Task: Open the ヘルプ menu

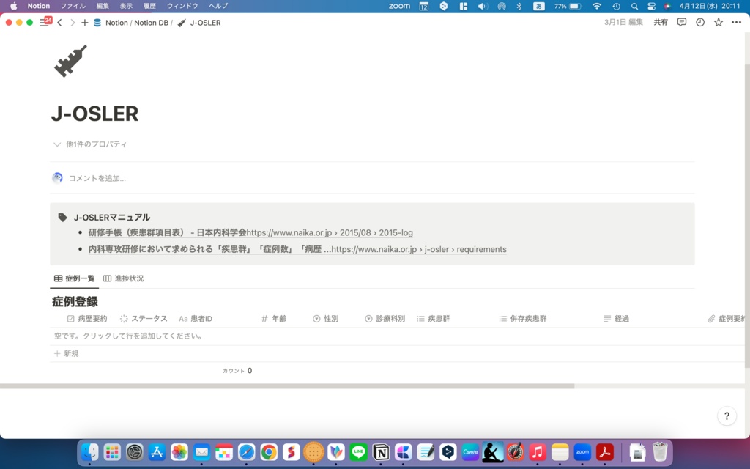Action: 218,6
